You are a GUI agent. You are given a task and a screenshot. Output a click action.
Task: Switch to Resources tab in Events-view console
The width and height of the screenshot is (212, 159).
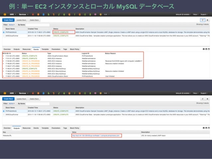[27, 49]
